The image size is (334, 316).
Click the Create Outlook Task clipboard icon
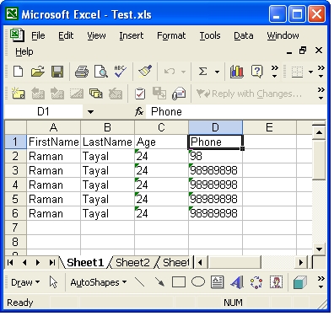pos(140,94)
